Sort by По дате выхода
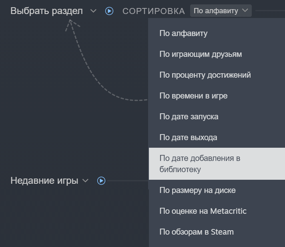 (x=188, y=137)
